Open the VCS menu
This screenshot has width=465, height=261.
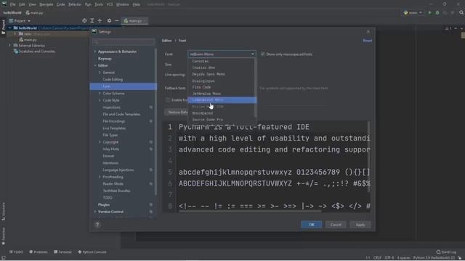pos(110,4)
